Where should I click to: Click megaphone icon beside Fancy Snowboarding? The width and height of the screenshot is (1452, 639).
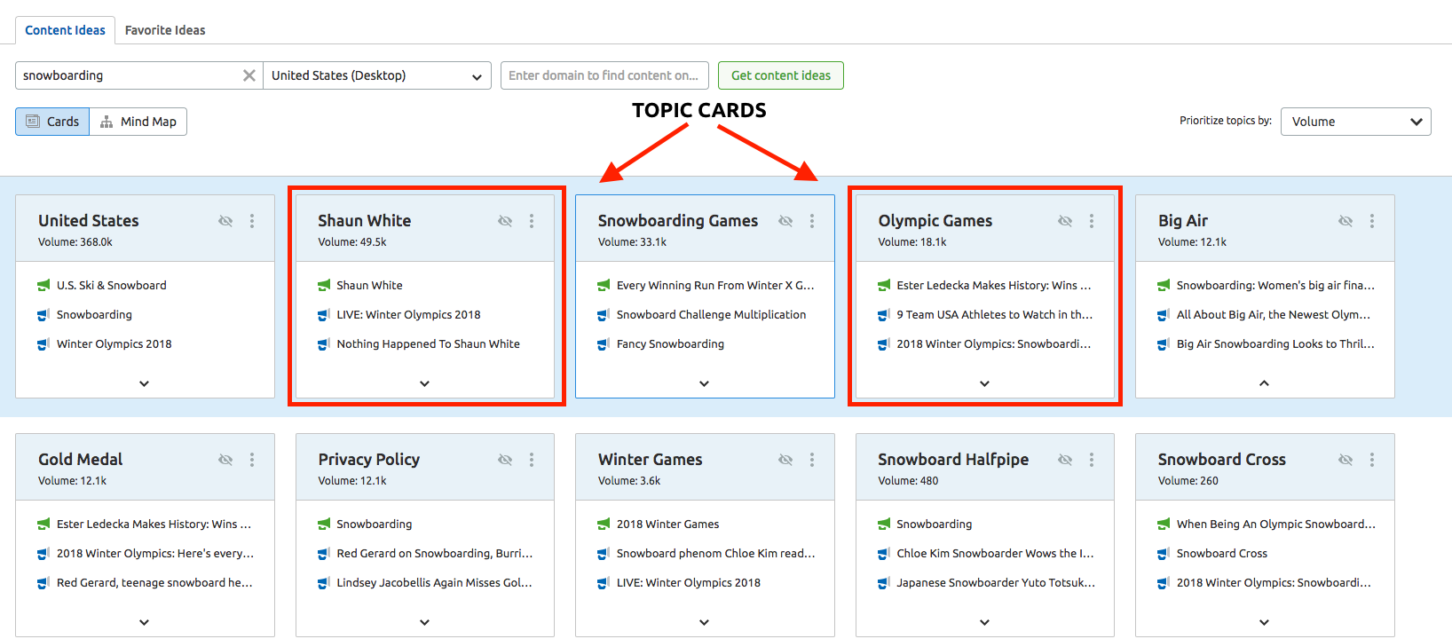point(603,344)
